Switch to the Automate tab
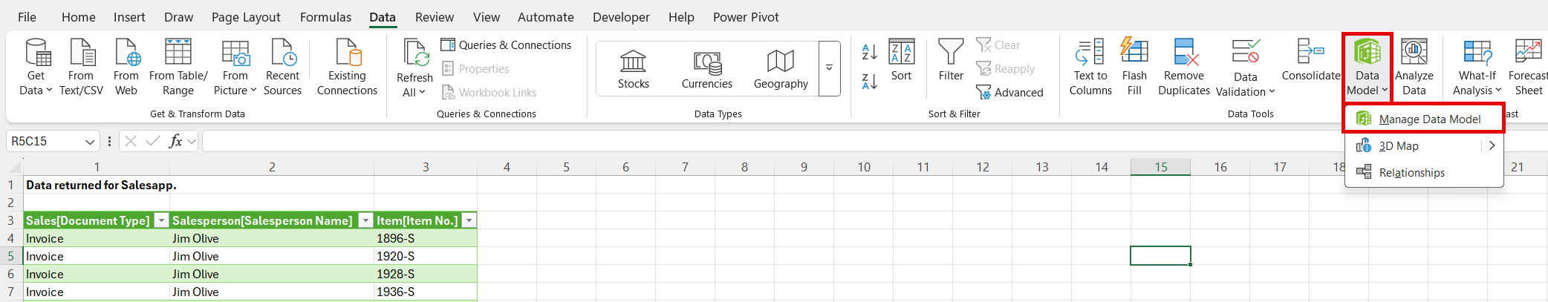This screenshot has width=1548, height=302. click(545, 17)
